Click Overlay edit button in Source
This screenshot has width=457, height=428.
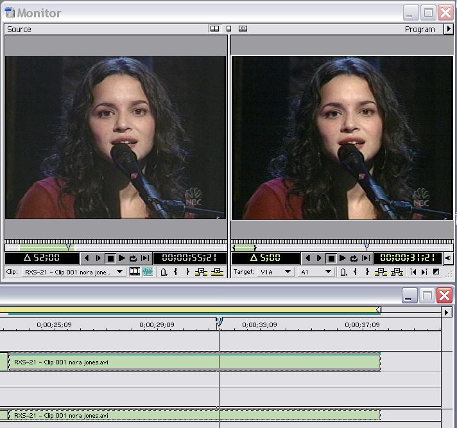pyautogui.click(x=217, y=272)
